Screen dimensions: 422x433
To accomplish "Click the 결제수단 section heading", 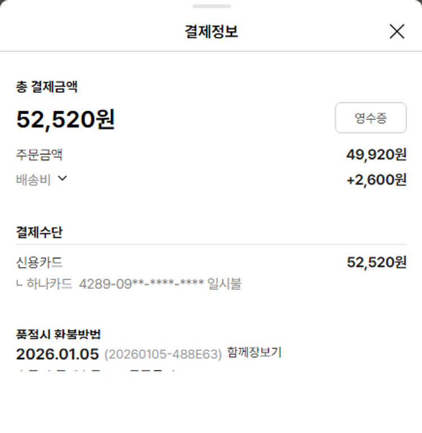I will (x=39, y=232).
